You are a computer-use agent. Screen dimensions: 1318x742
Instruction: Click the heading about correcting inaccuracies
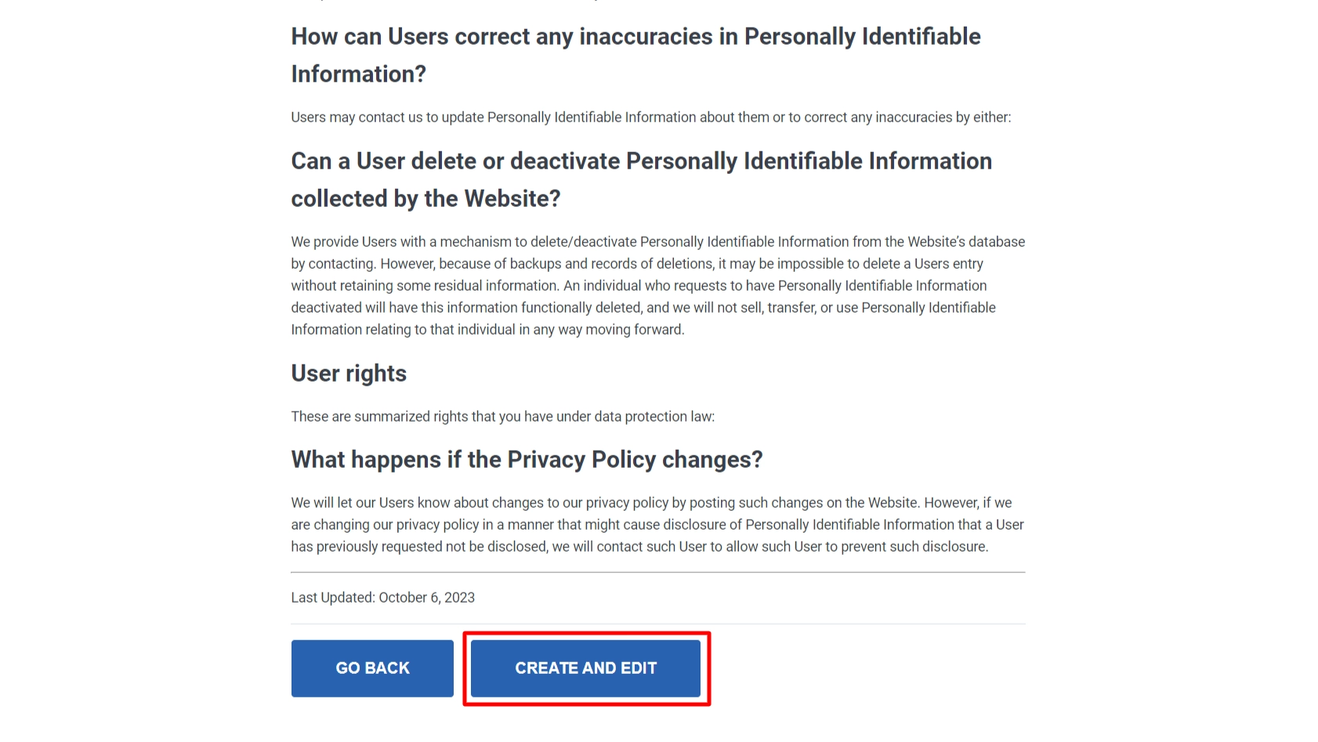coord(635,55)
